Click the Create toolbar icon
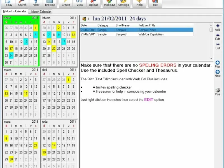 click(x=66, y=3)
